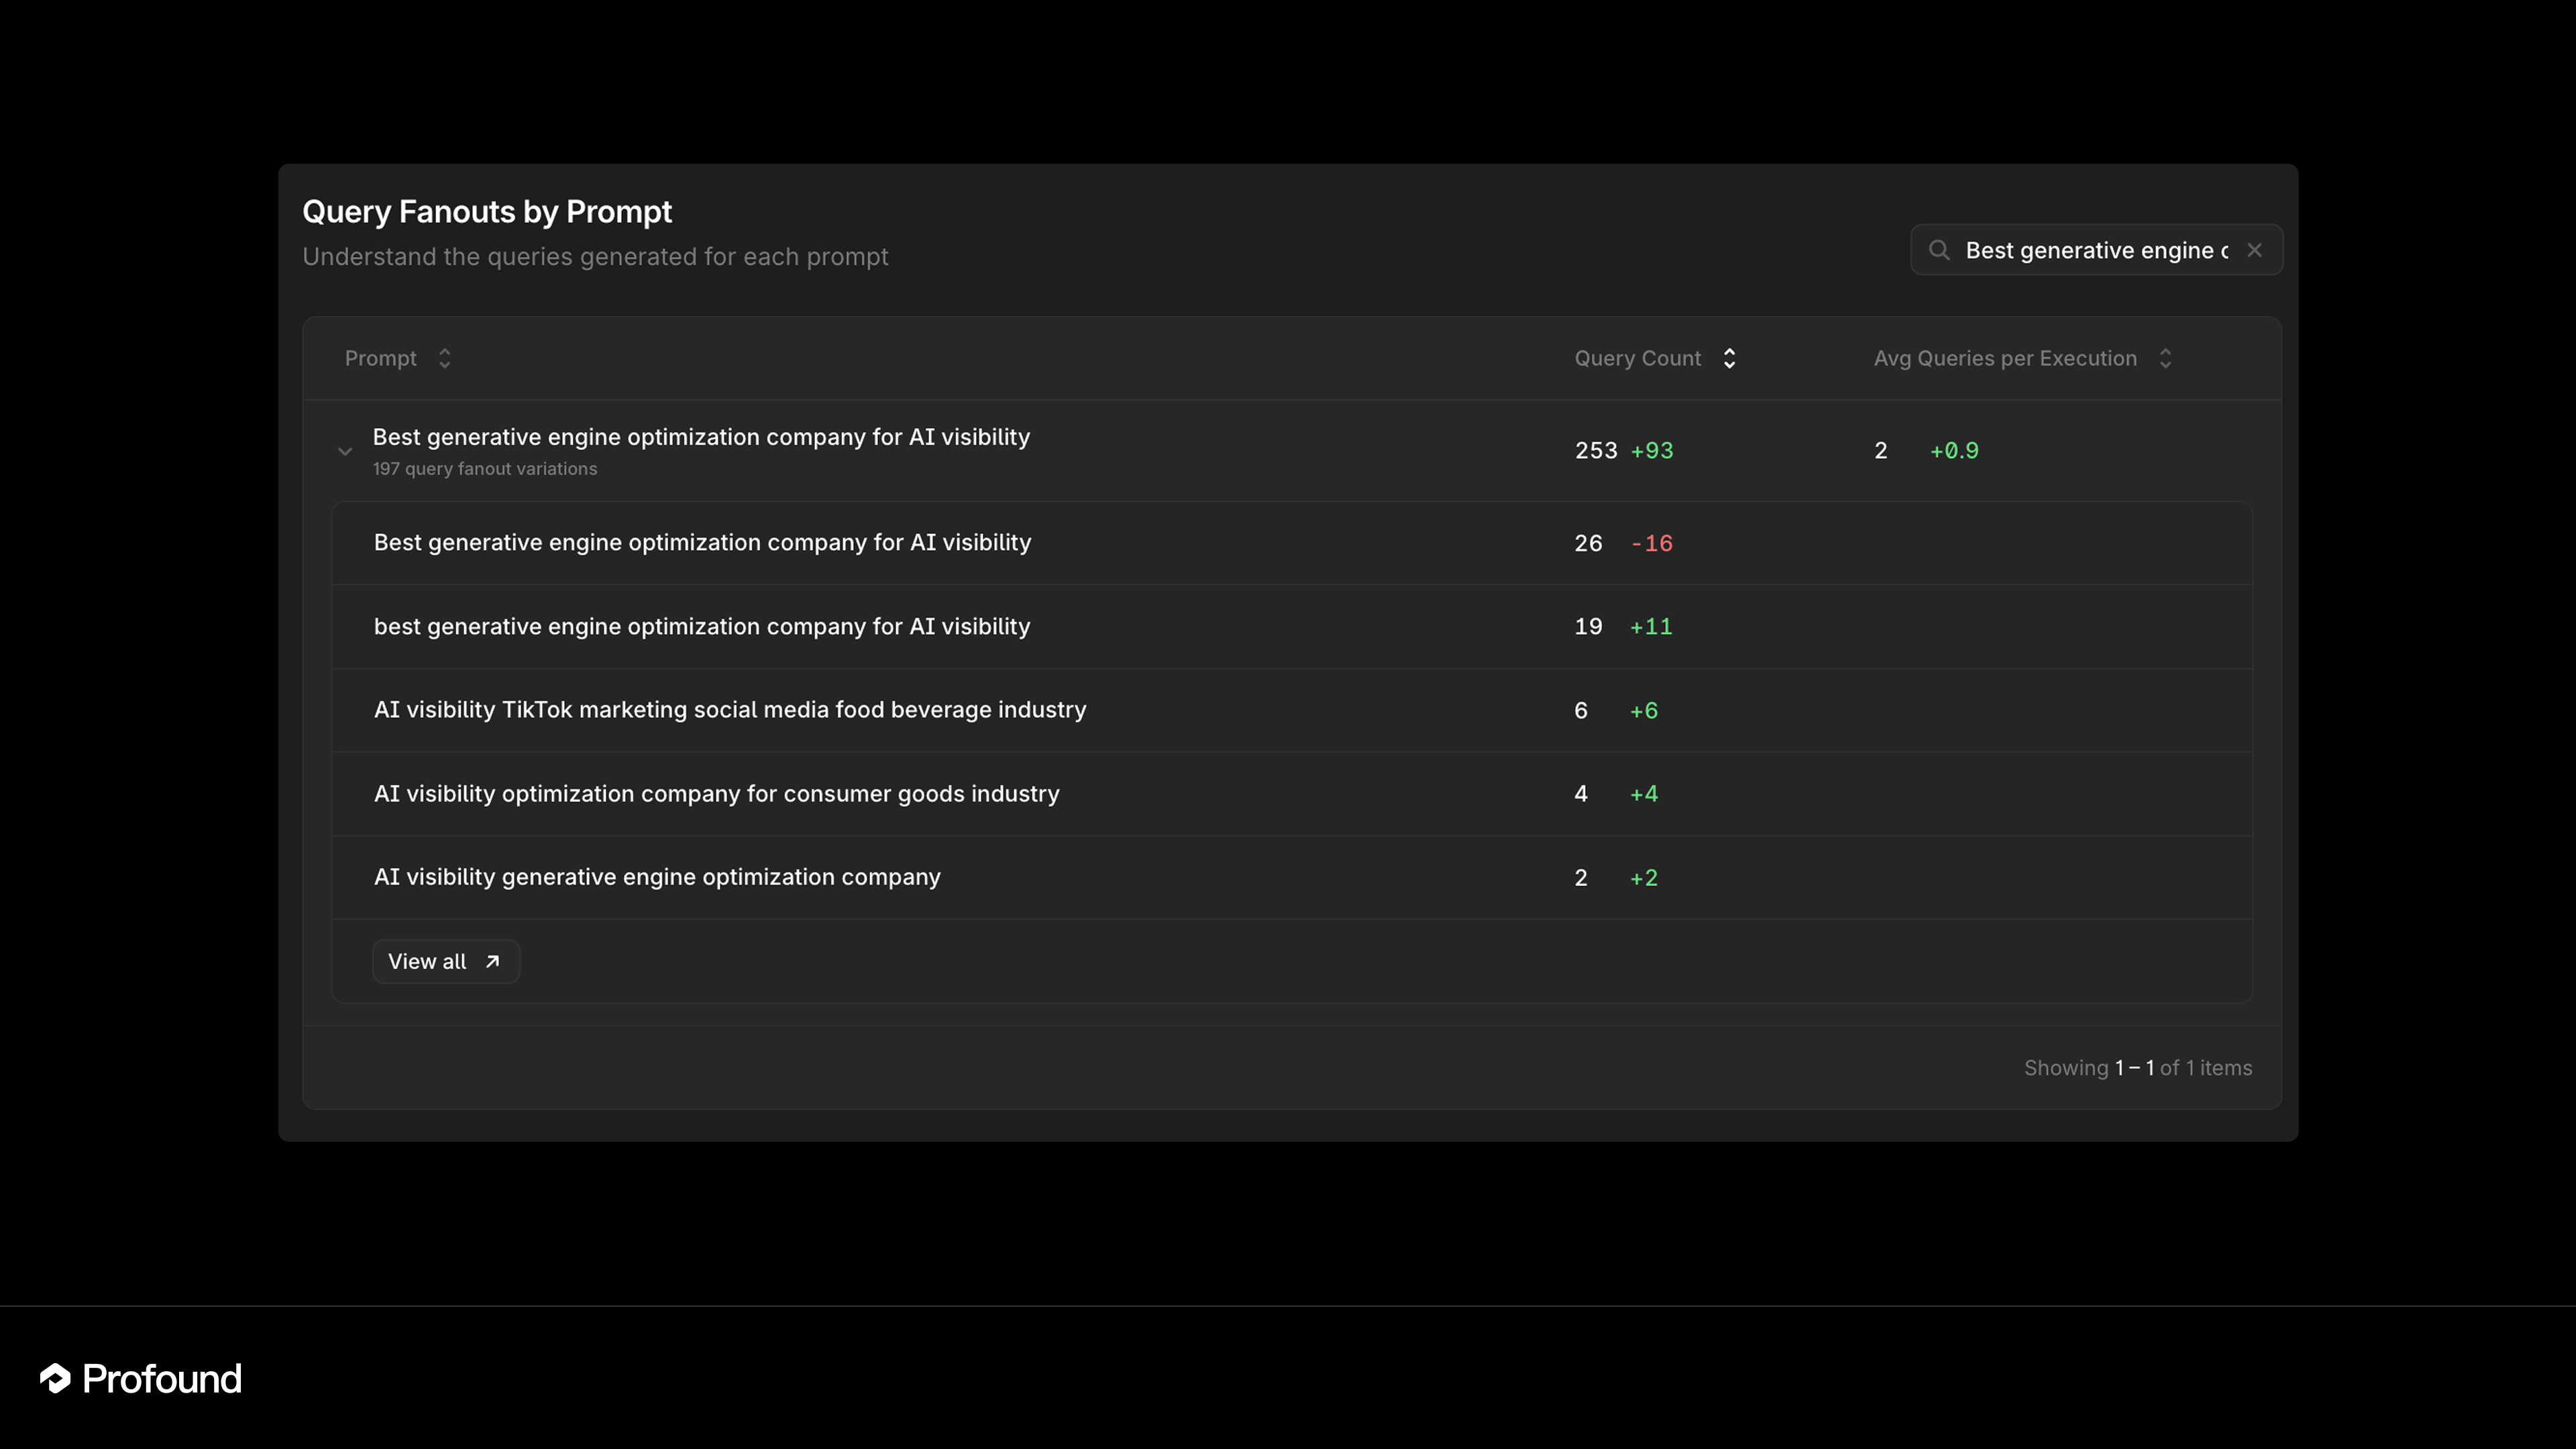Select 'AI visibility optimization company for consumer goods' row
2576x1449 pixels.
click(1292, 794)
